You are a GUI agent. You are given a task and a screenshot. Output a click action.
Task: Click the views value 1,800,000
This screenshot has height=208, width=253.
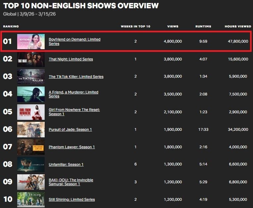(173, 147)
